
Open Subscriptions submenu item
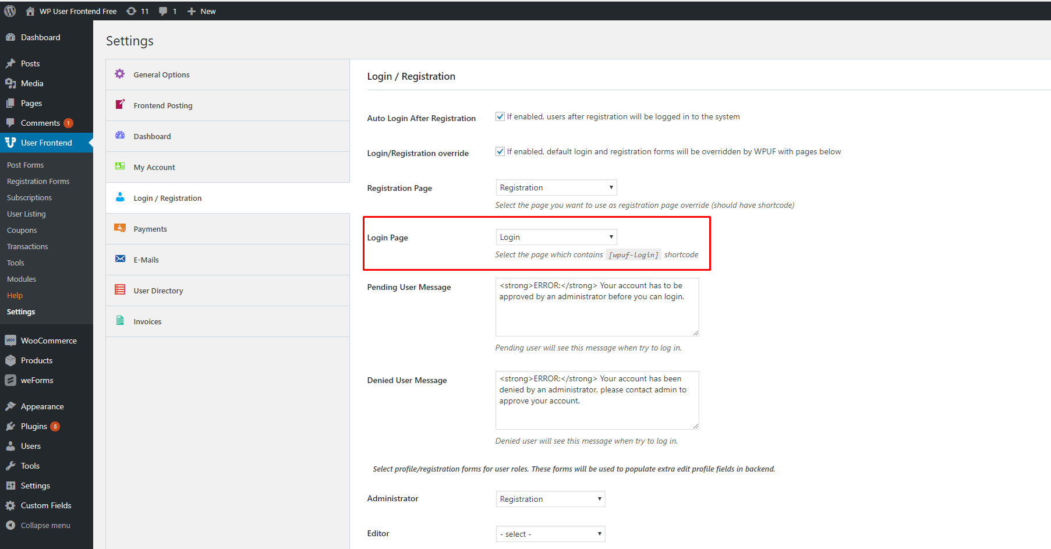click(x=29, y=198)
